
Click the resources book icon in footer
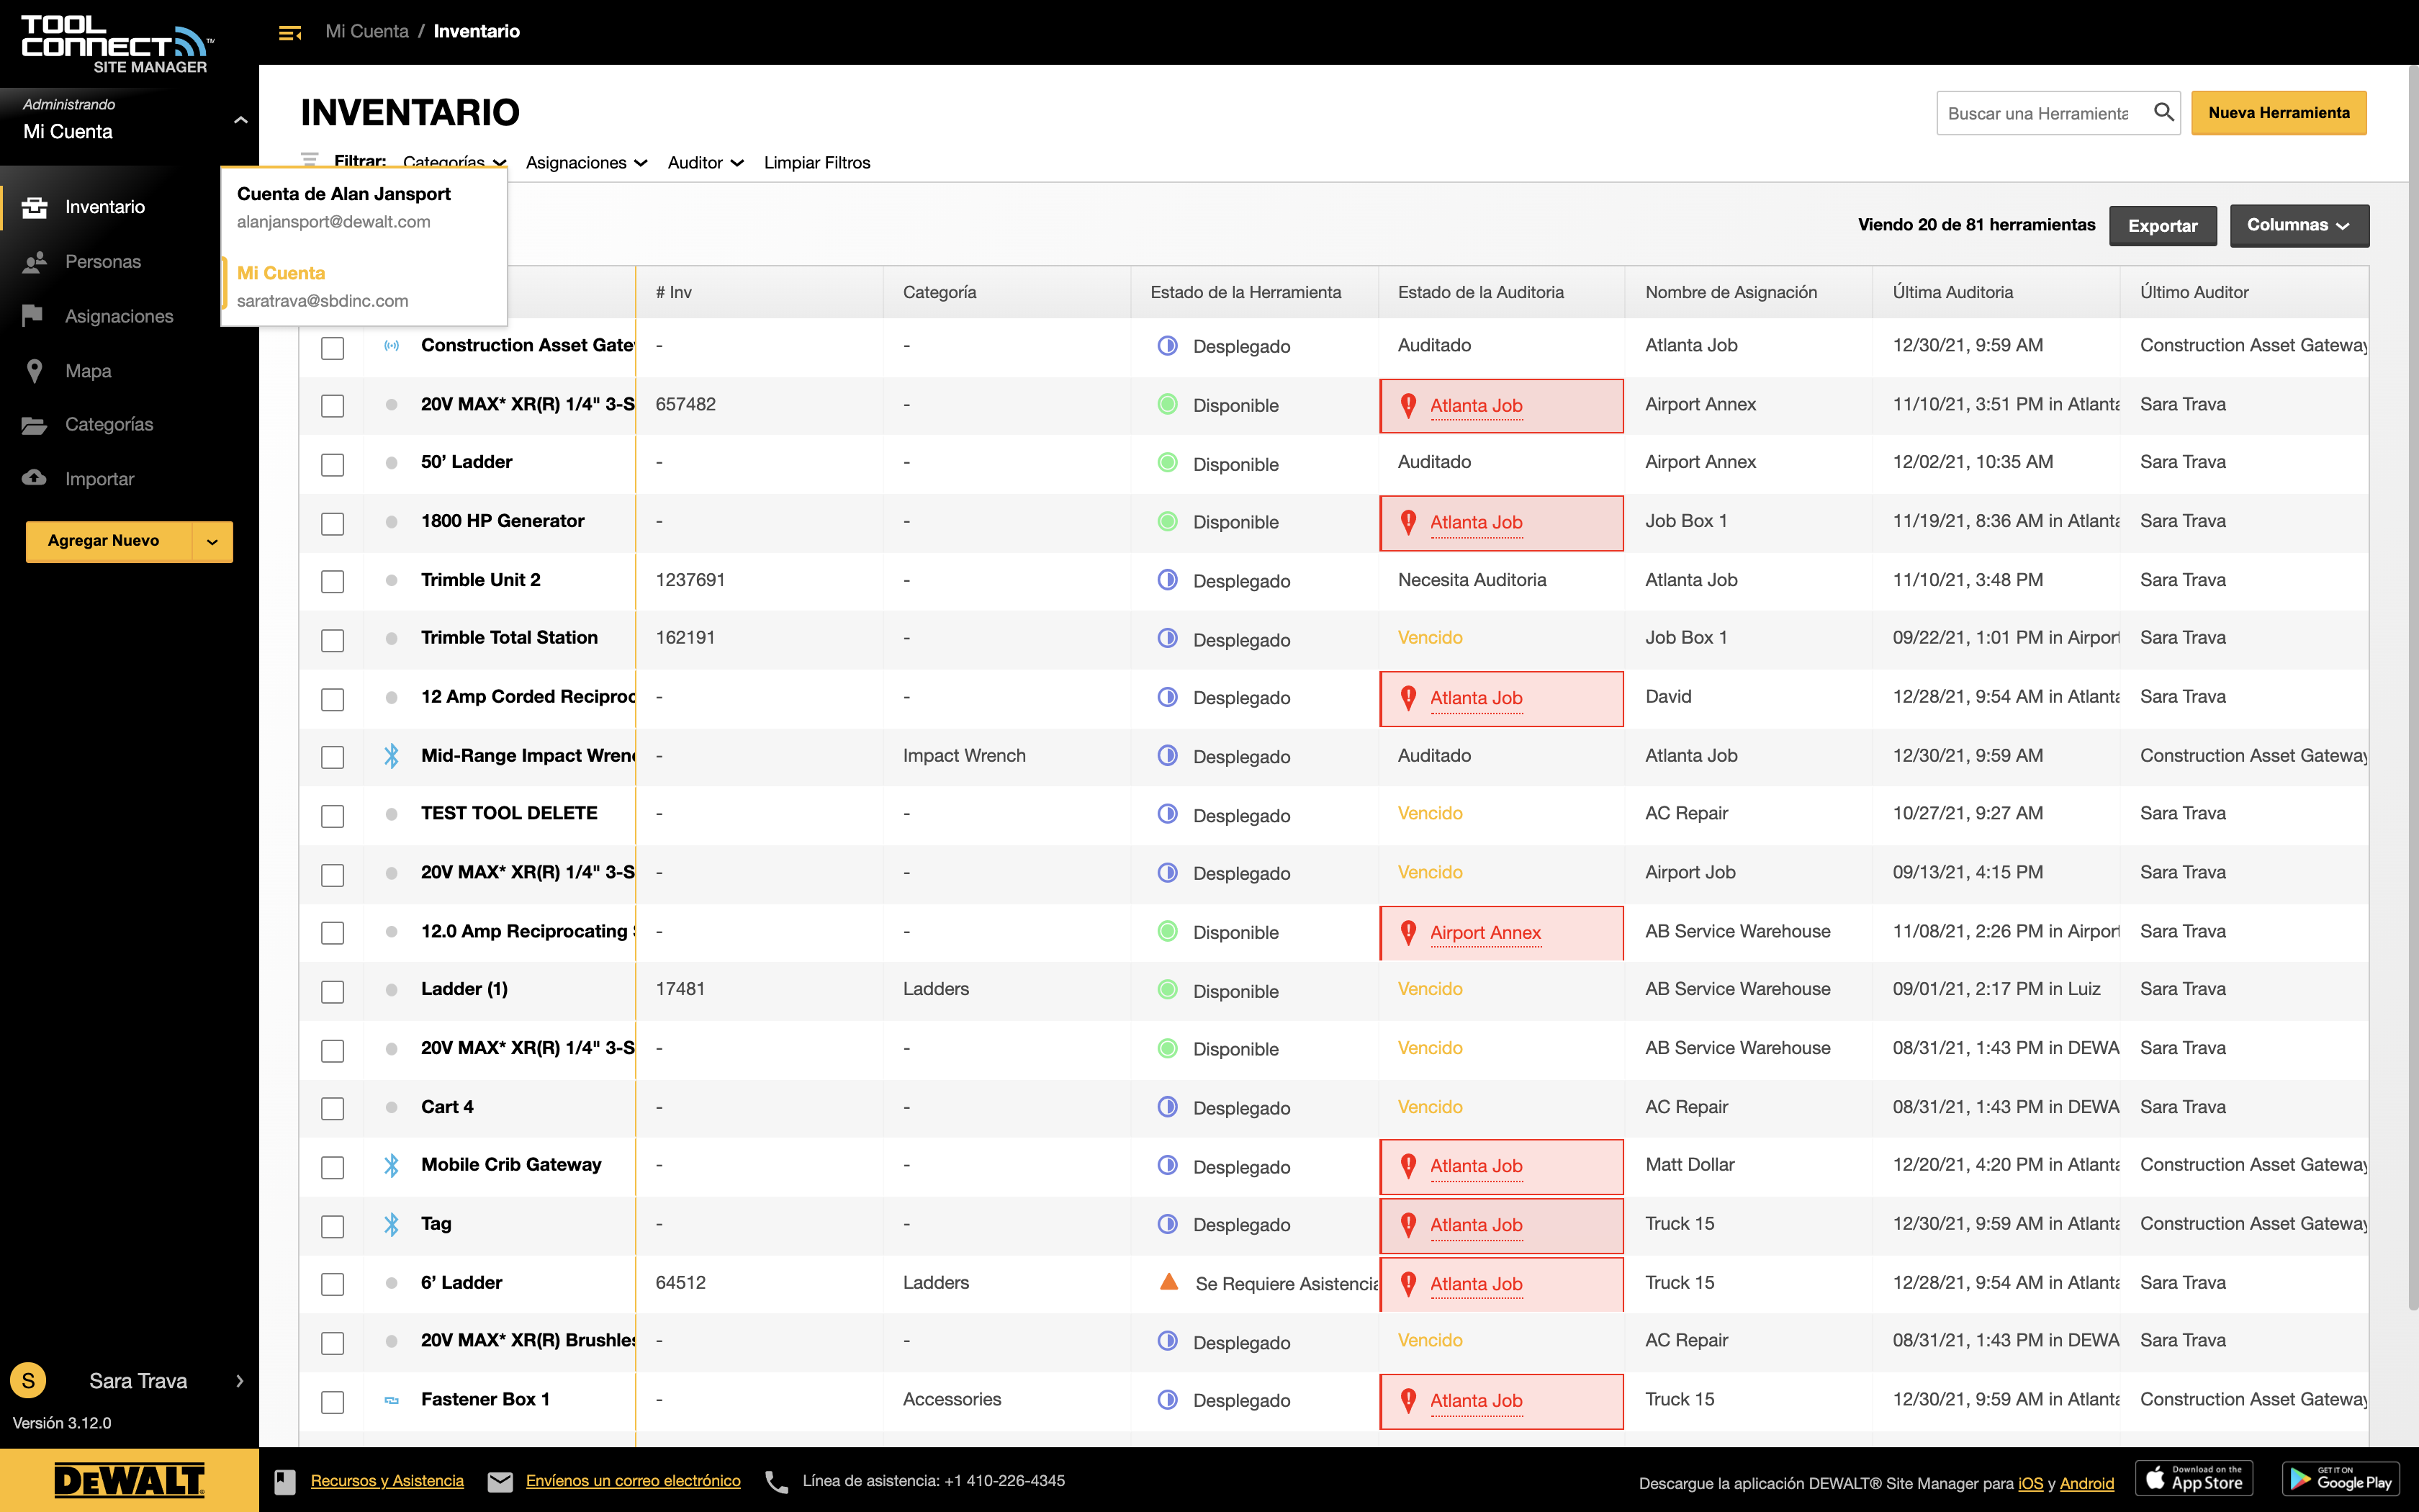click(285, 1481)
